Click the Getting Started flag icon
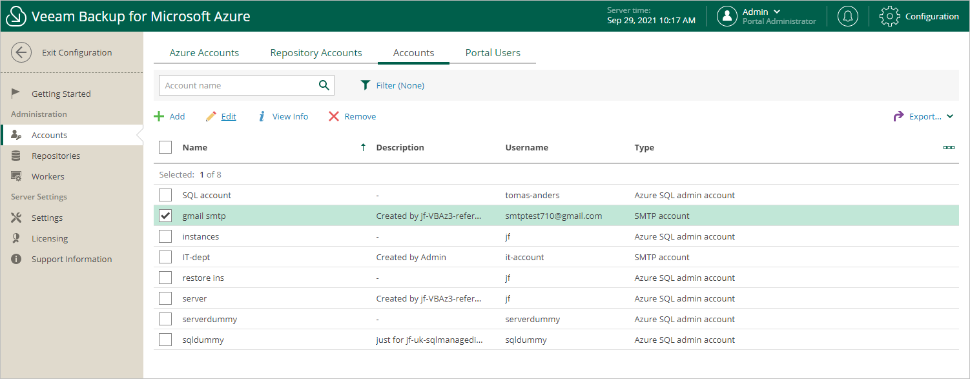The width and height of the screenshot is (970, 379). (x=16, y=94)
